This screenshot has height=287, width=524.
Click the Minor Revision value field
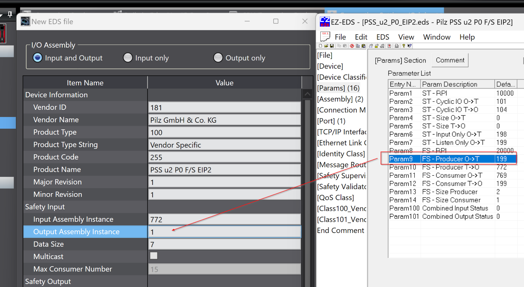click(224, 194)
